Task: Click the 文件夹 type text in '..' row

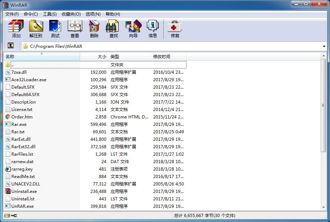Action: (117, 65)
